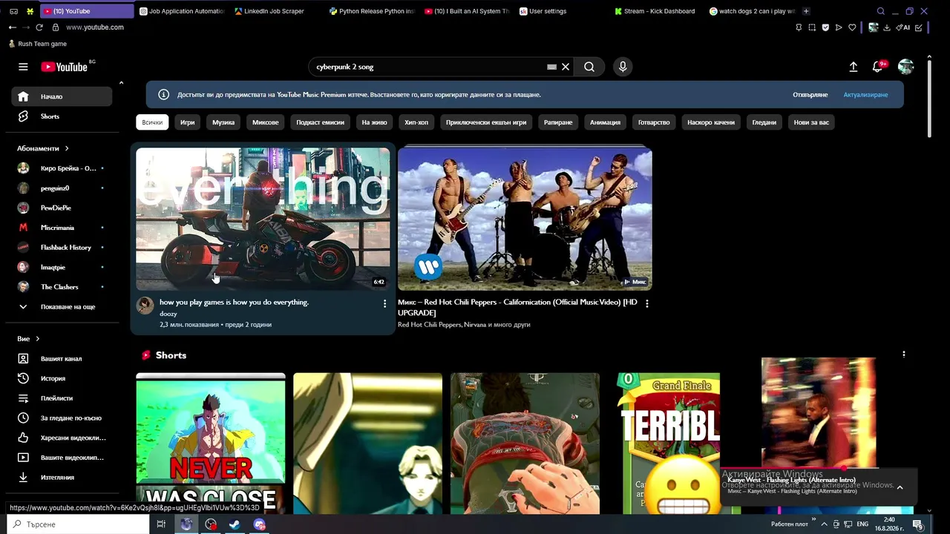
Task: Select the Хип-хоп filter chip
Action: click(416, 122)
